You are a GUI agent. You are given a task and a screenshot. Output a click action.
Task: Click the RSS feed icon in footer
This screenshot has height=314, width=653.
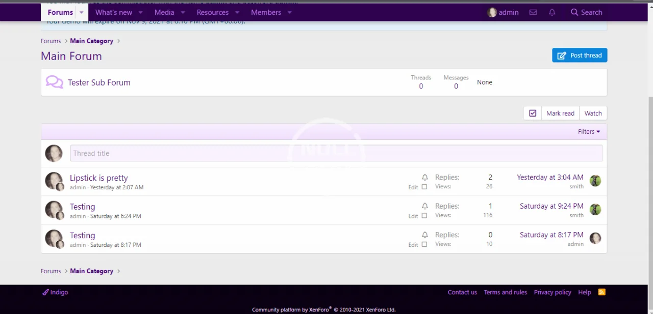(x=601, y=292)
